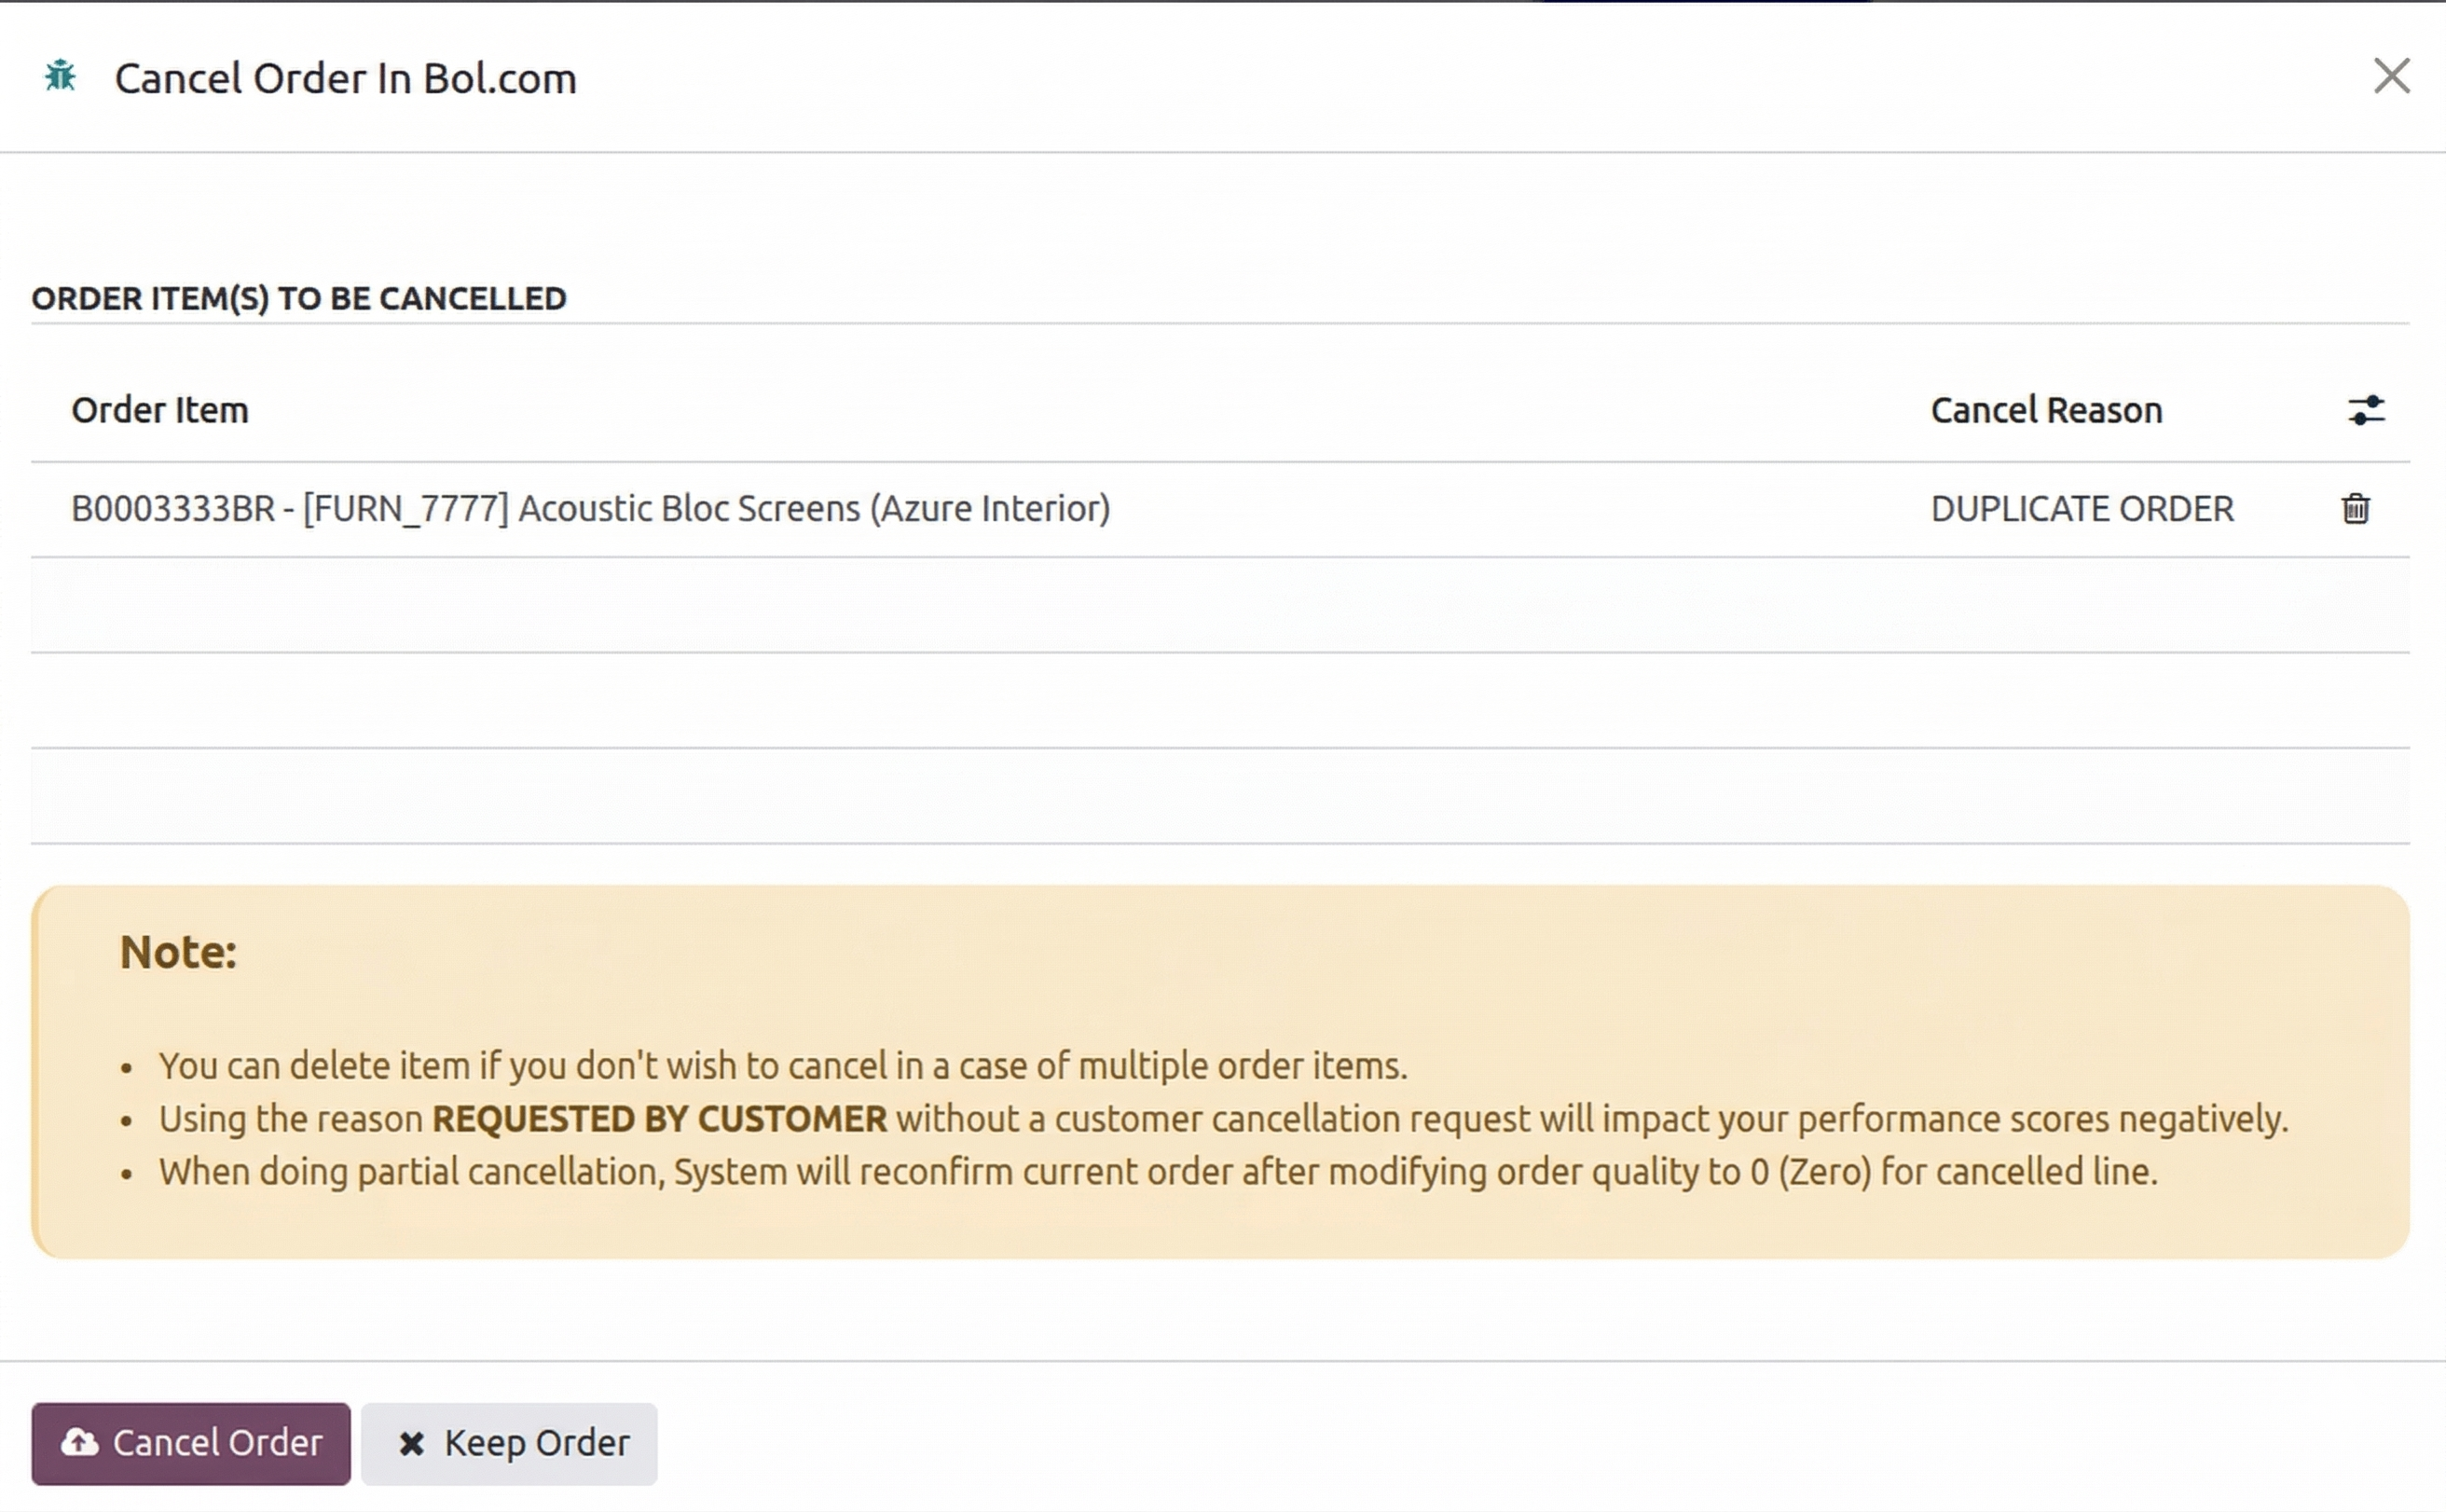Click the Cancel Order button
This screenshot has width=2446, height=1512.
[x=191, y=1443]
